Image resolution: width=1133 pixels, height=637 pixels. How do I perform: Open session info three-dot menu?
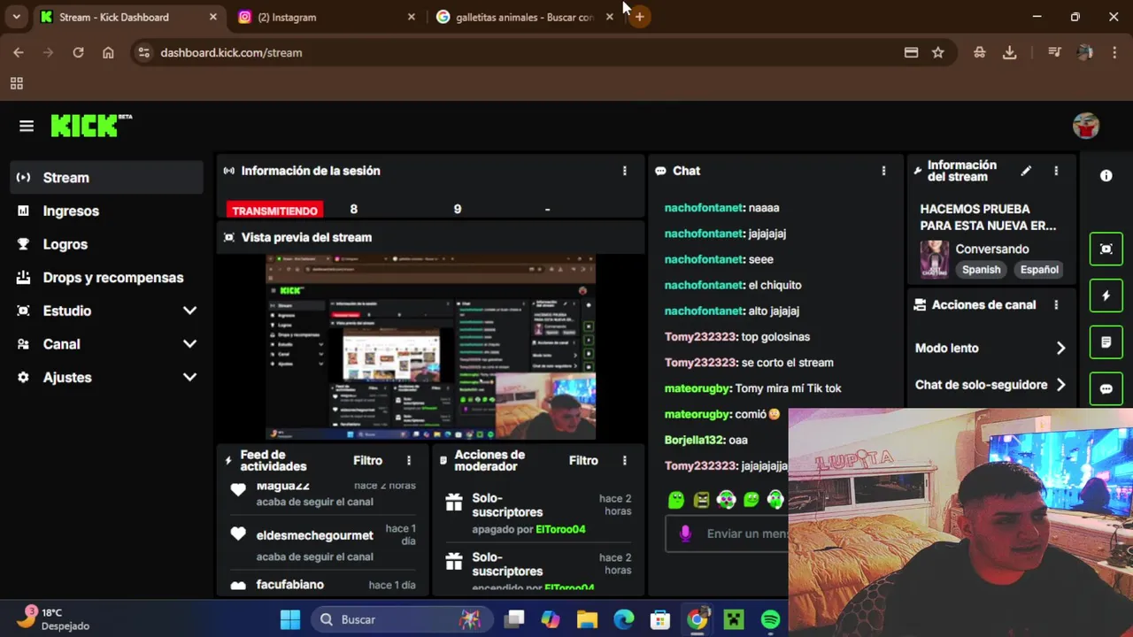pos(625,171)
